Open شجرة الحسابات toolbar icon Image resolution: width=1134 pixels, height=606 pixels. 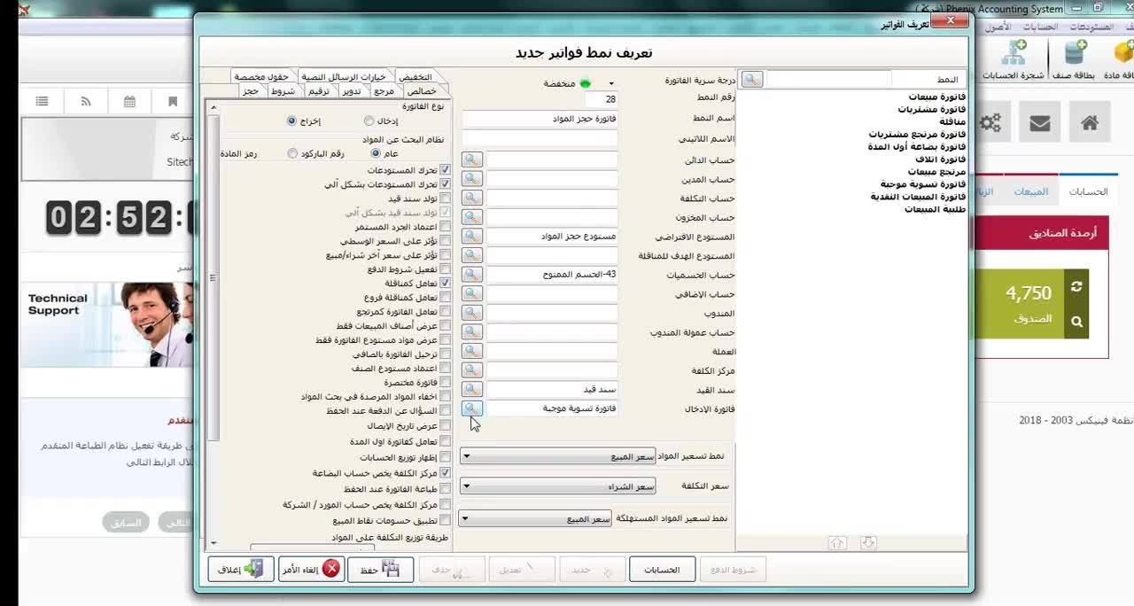[x=1013, y=60]
